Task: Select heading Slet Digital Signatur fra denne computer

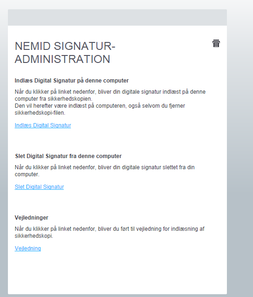Action: [x=68, y=156]
